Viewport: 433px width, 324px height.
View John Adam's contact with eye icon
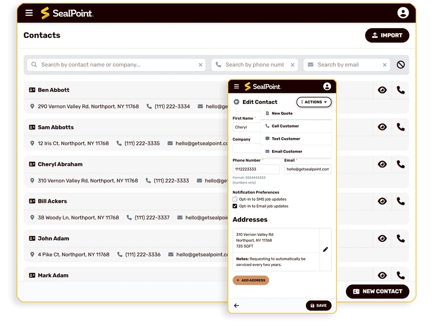(382, 239)
